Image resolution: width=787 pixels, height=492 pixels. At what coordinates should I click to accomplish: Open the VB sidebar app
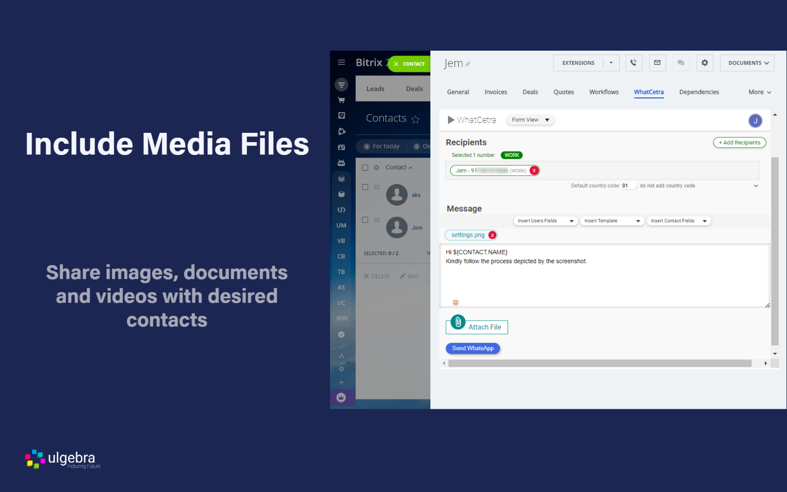[x=341, y=241]
